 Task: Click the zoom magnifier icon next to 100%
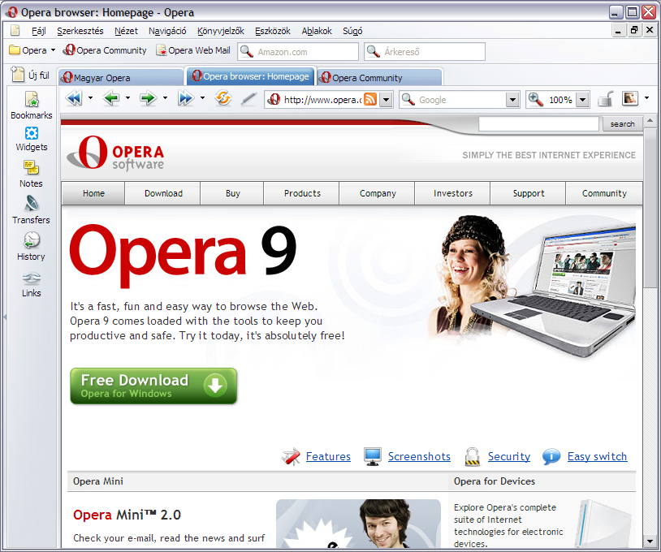536,100
